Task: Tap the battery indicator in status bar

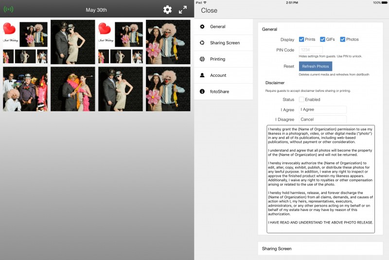Action: pyautogui.click(x=385, y=2)
